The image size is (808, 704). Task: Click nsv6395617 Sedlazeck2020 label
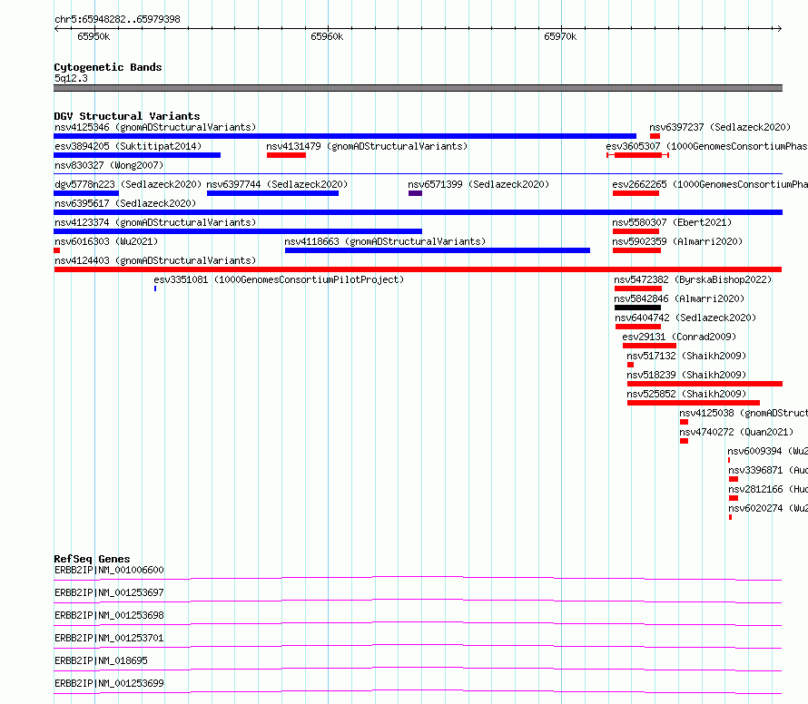click(x=125, y=203)
